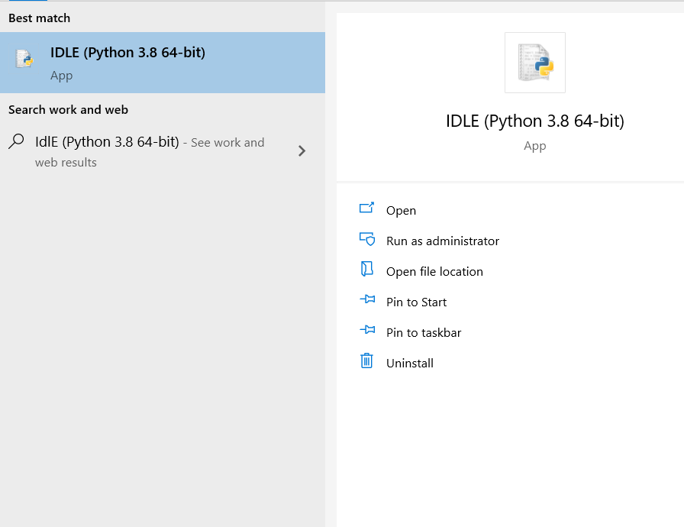
Task: Select 'Run as administrator' text option
Action: point(442,241)
